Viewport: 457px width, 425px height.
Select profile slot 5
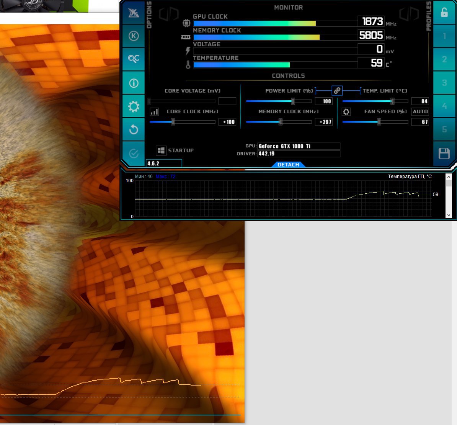(x=444, y=129)
